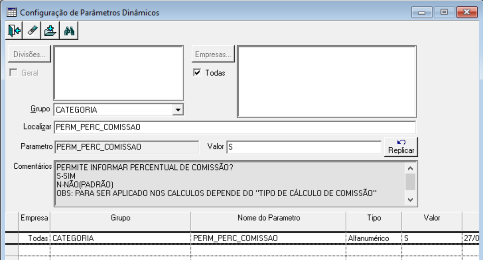The image size is (483, 260).
Task: Click the window title bar table icon
Action: pos(11,12)
